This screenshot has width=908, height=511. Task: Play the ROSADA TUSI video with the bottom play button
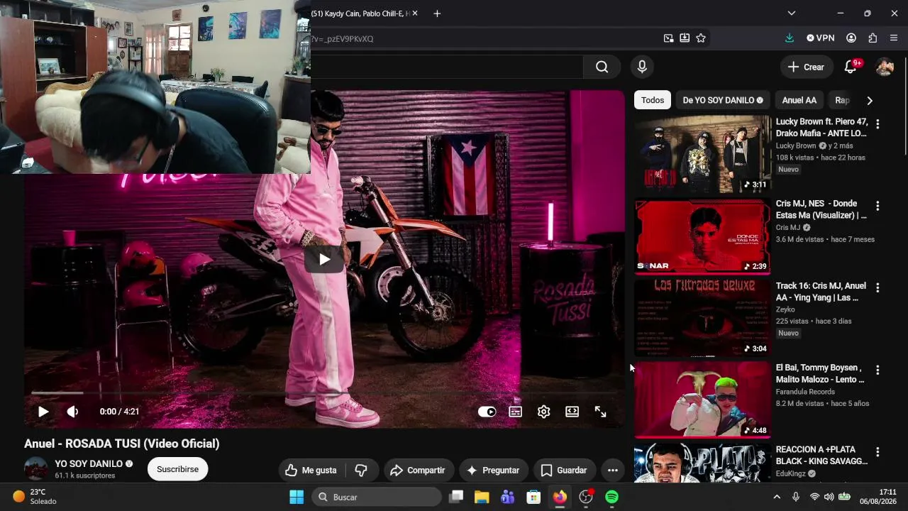(x=43, y=412)
